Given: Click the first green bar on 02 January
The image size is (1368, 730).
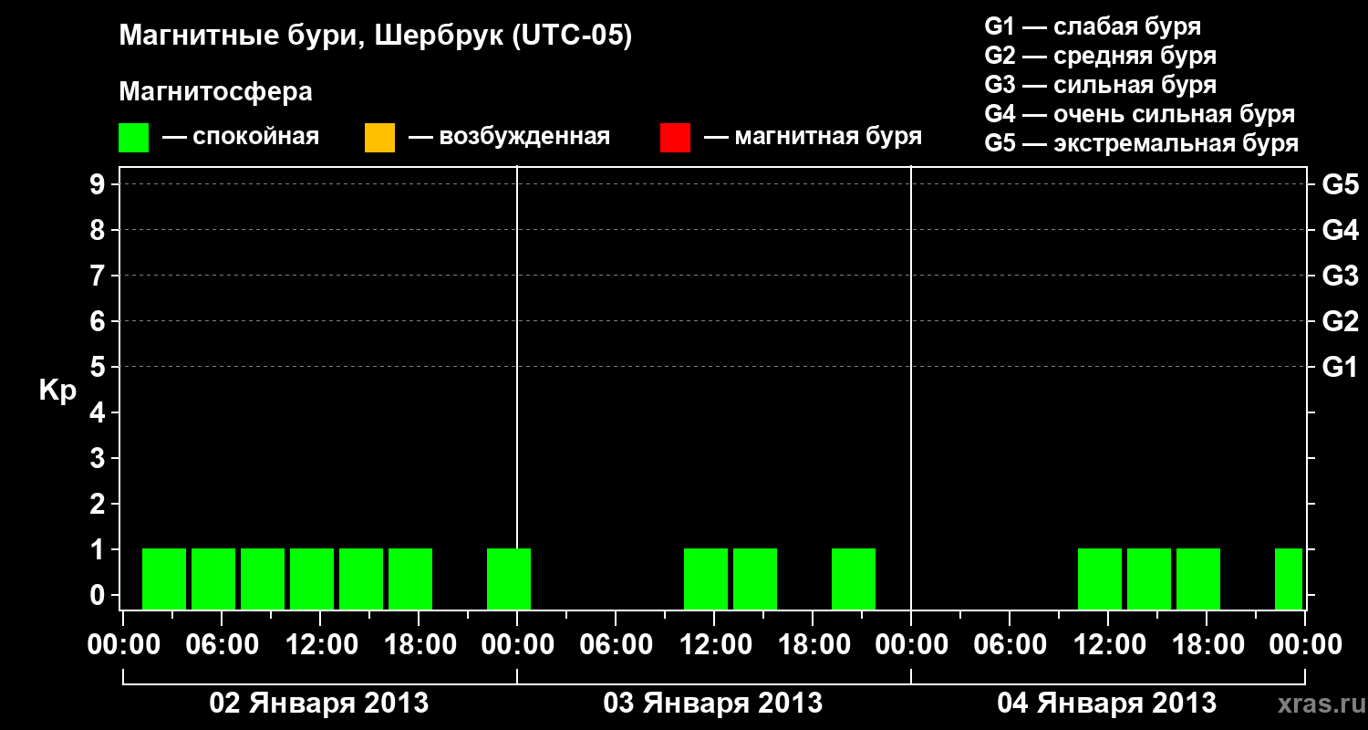Looking at the screenshot, I should coord(164,579).
